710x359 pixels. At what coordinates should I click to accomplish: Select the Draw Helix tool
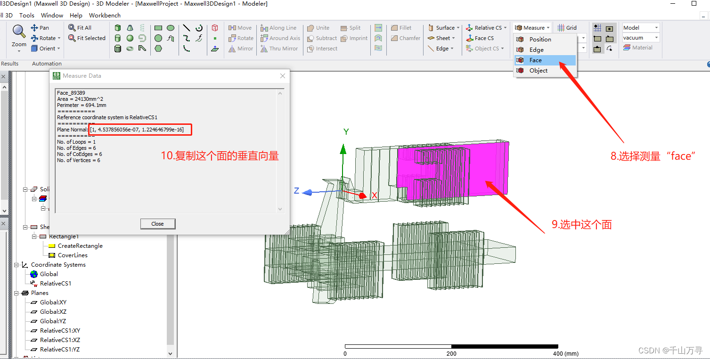142,28
